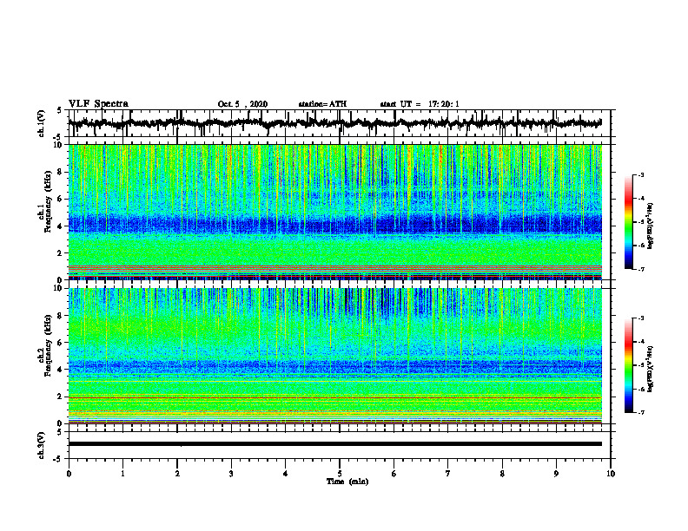Click the ch.1 spectrogram "2" kHz tick label
The image size is (688, 531).
point(60,253)
